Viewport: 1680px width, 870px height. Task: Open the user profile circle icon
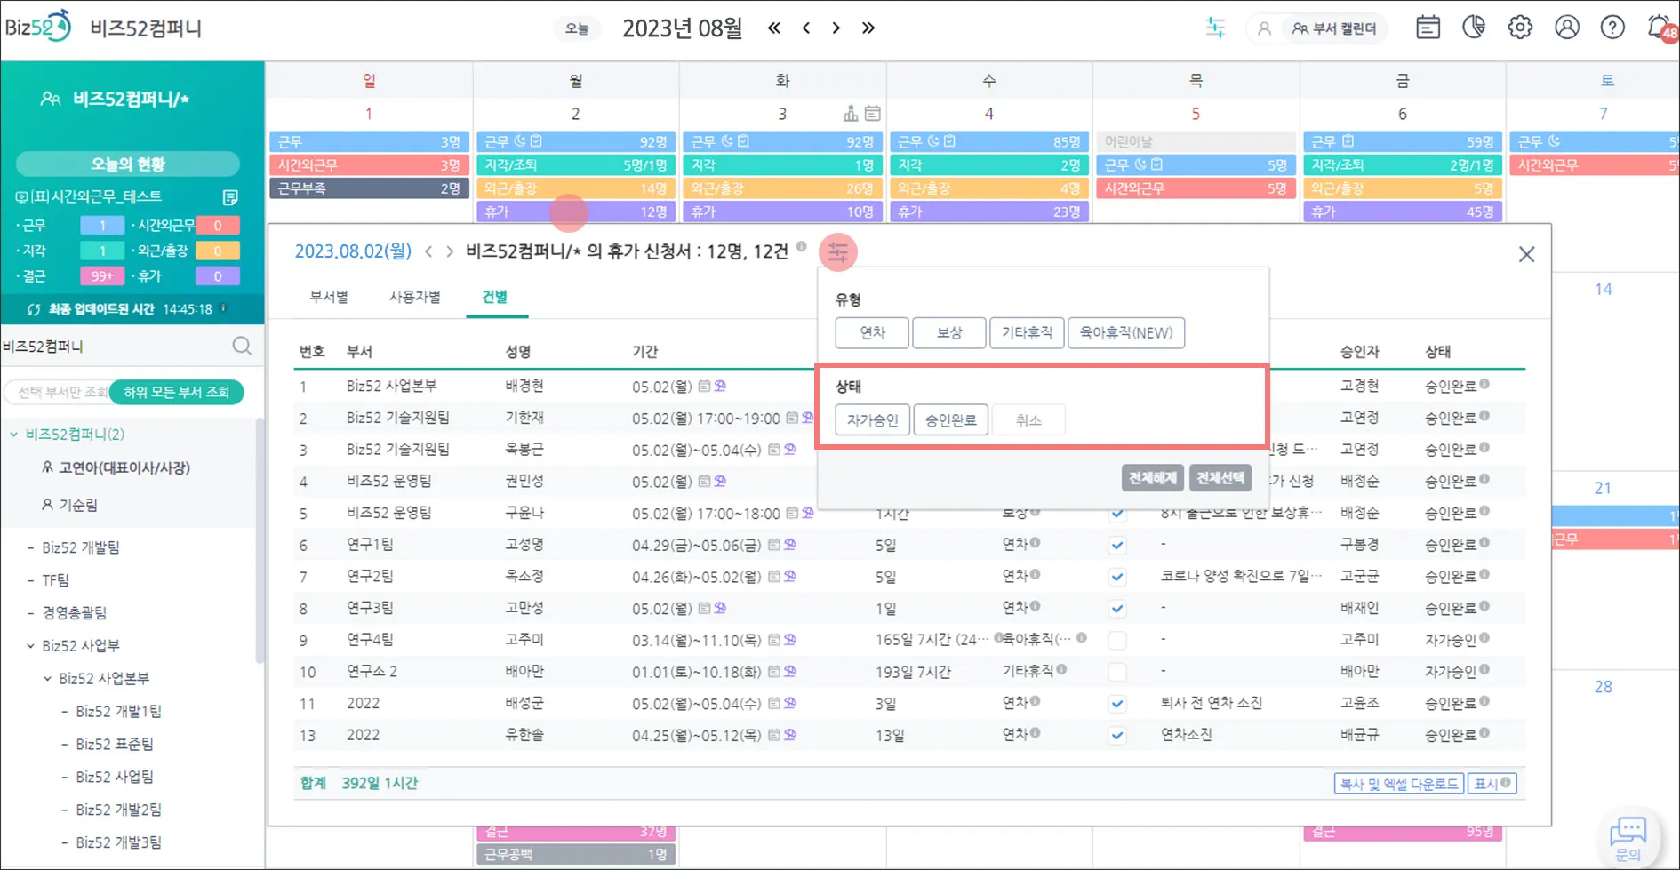click(x=1566, y=28)
